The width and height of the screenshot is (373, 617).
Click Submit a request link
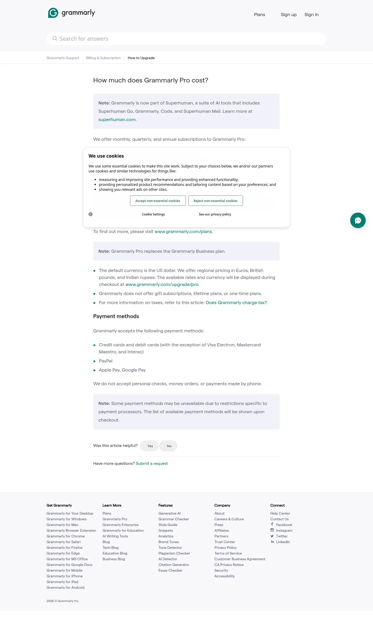(x=152, y=464)
